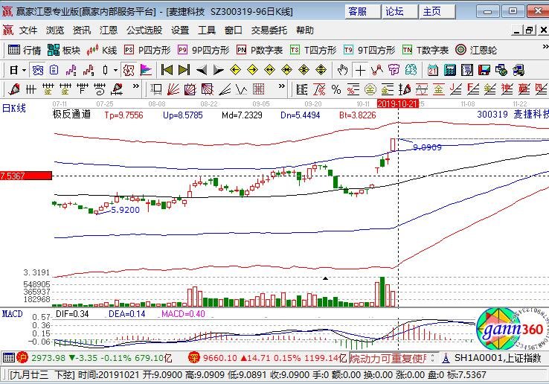Click the F angle lines icon
Viewport: 549px width, 384px height.
(x=473, y=90)
